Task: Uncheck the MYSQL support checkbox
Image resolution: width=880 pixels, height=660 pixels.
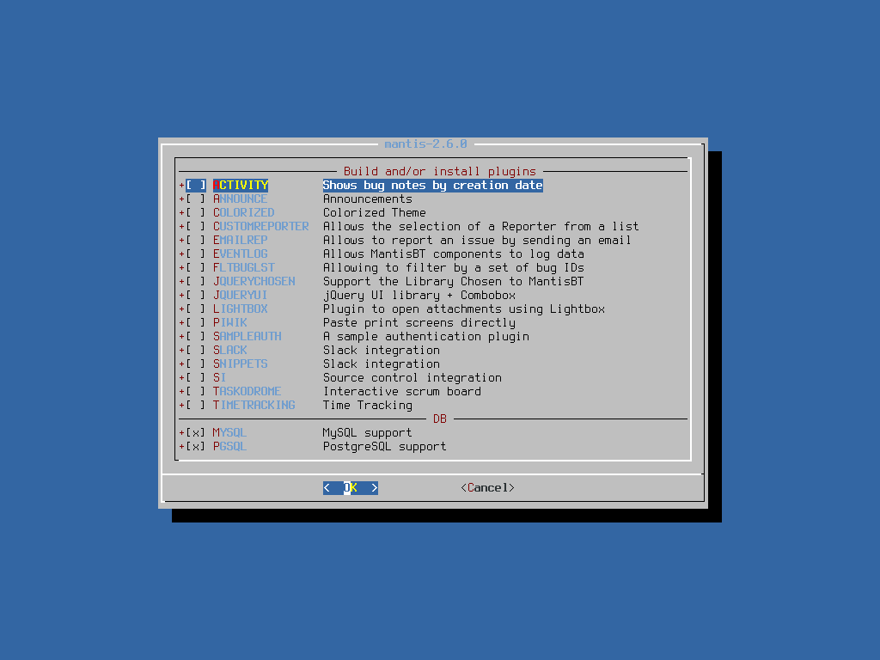Action: coord(196,433)
